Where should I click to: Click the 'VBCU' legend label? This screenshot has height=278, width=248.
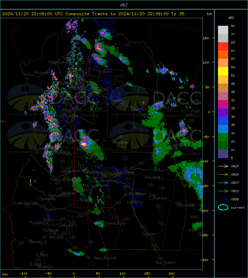click(x=235, y=191)
